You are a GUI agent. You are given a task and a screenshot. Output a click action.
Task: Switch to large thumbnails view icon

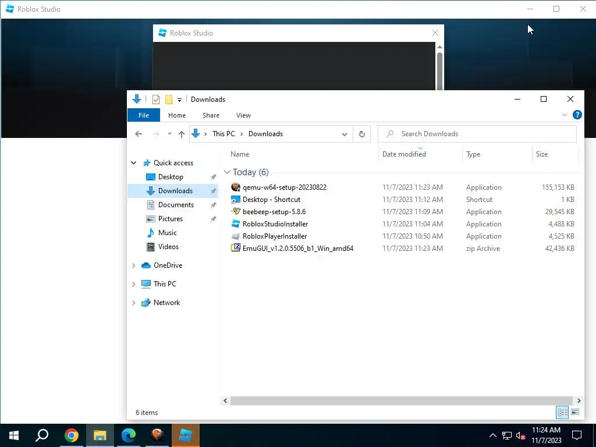coord(575,413)
